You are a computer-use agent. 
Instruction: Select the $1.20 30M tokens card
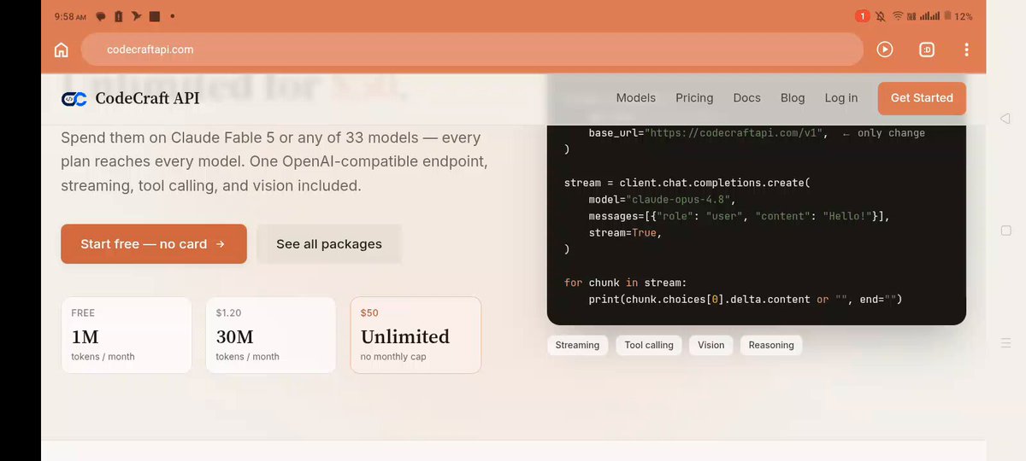pyautogui.click(x=271, y=335)
